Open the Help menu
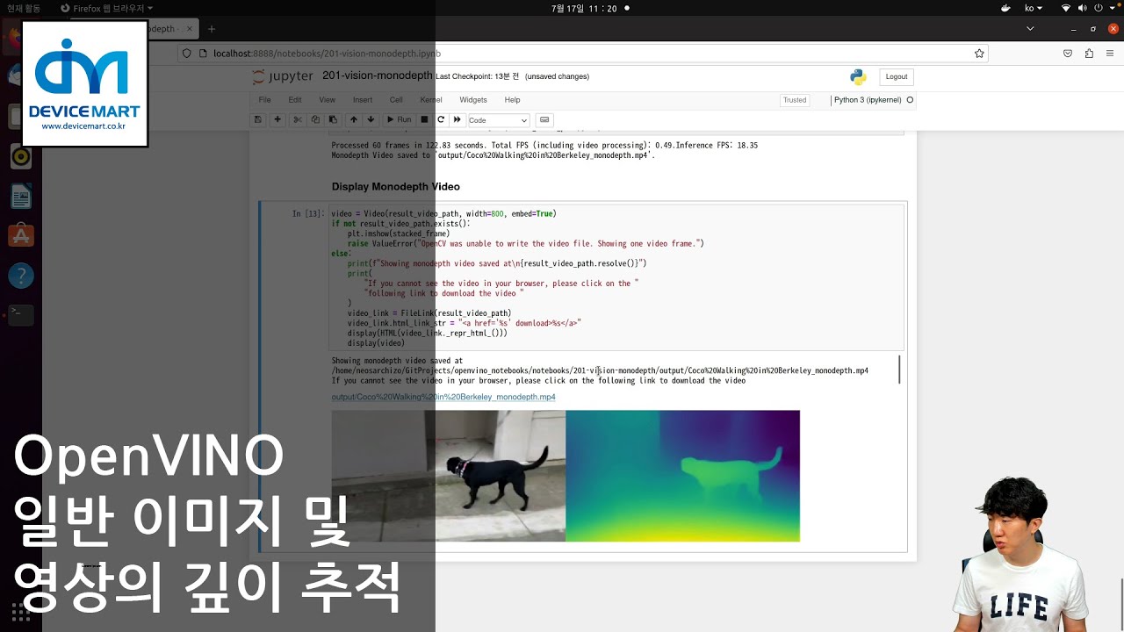The image size is (1124, 632). point(512,100)
